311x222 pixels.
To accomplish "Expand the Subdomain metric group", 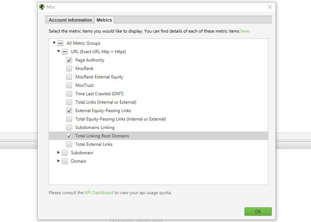I will [x=59, y=153].
